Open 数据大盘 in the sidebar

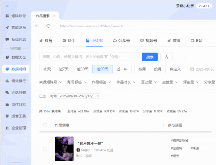16,57
